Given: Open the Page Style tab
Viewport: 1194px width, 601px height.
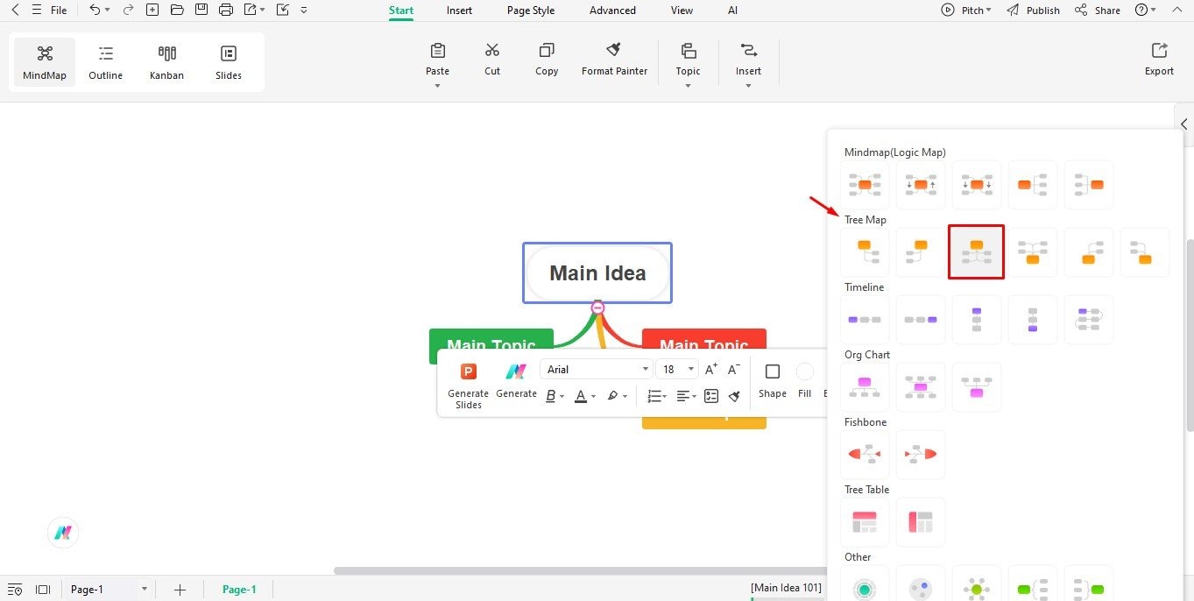Looking at the screenshot, I should (x=531, y=11).
